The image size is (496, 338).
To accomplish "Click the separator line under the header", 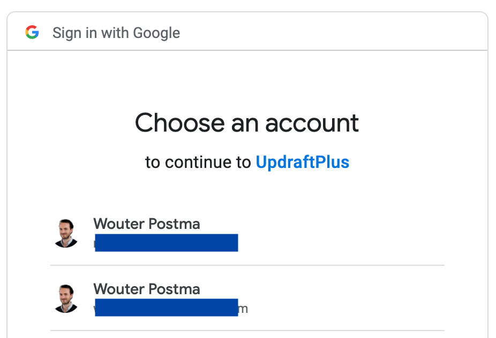I will [x=247, y=50].
